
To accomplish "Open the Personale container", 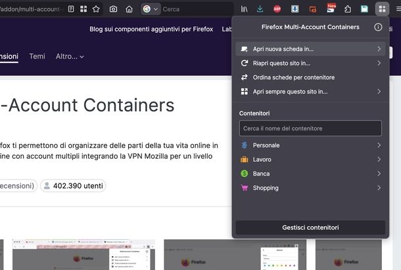I will (x=310, y=145).
